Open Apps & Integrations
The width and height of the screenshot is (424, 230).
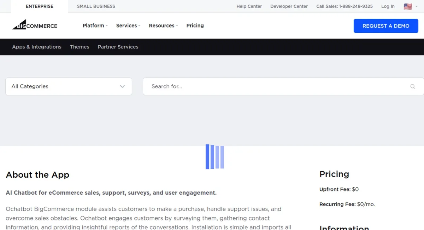pyautogui.click(x=37, y=47)
